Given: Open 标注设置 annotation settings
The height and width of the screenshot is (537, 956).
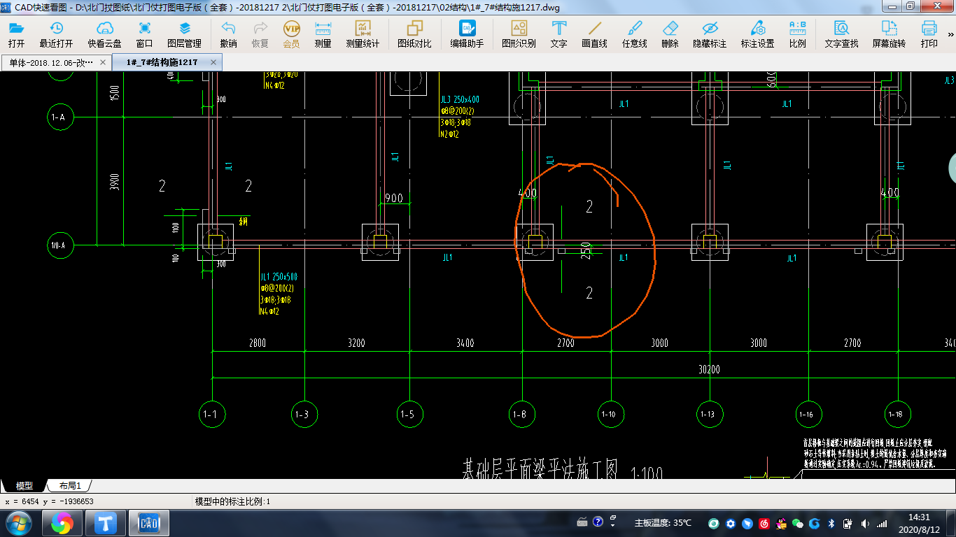Looking at the screenshot, I should coord(758,34).
